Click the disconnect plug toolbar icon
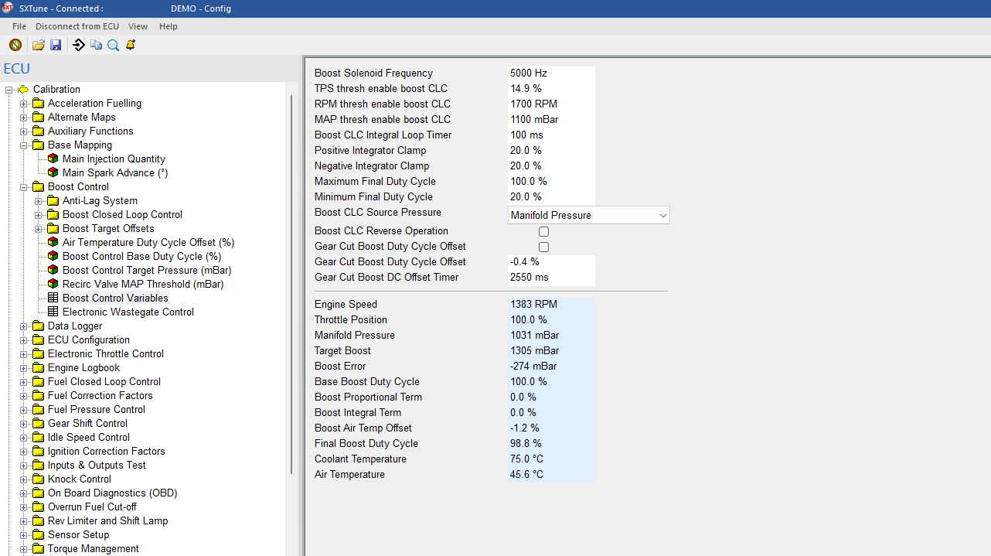991x556 pixels. coord(15,45)
